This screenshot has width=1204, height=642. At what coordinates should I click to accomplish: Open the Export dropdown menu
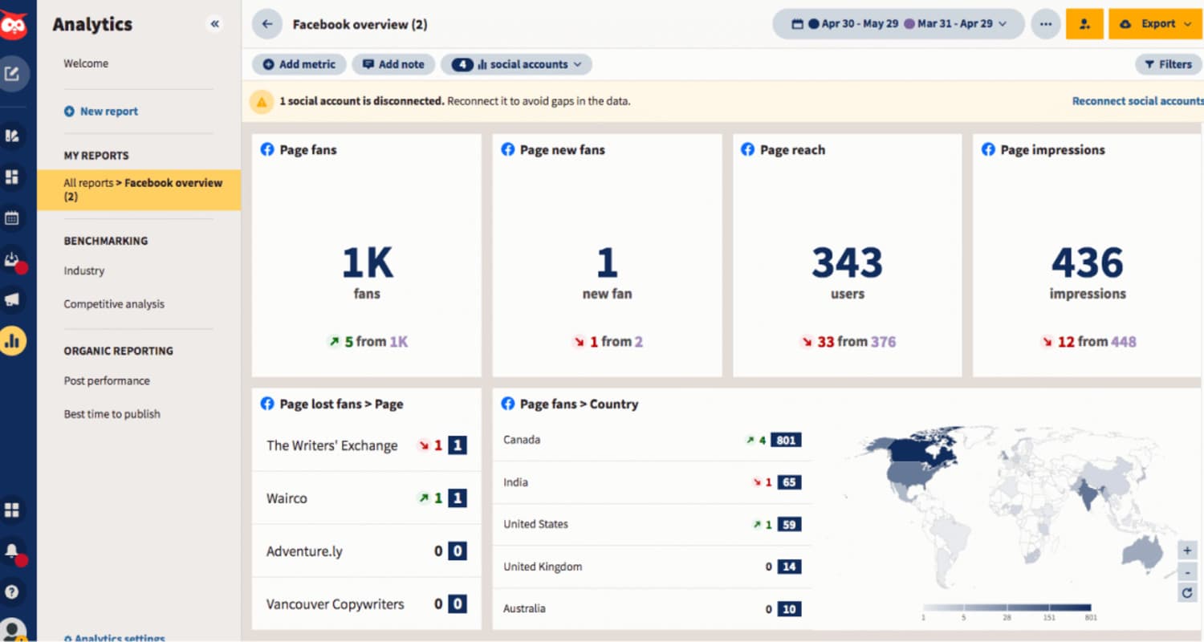[1156, 24]
